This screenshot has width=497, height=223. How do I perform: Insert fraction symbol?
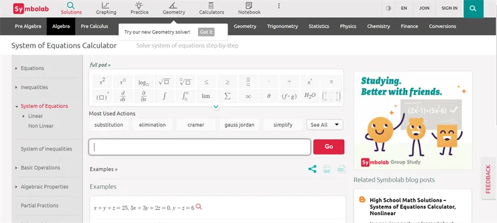(248, 82)
